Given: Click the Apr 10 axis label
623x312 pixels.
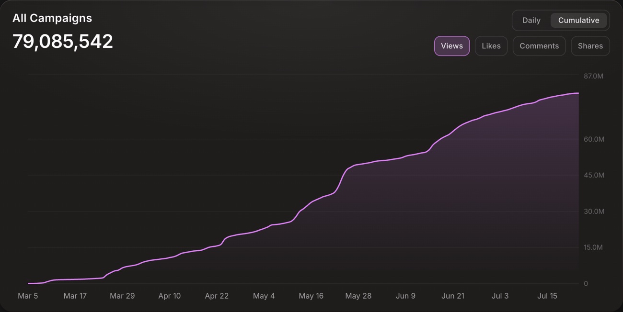Looking at the screenshot, I should click(170, 296).
